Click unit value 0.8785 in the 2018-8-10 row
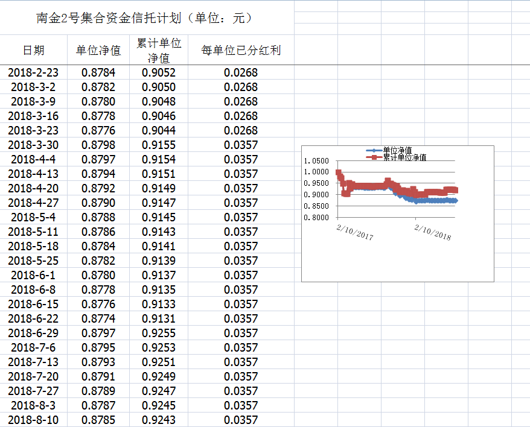The width and height of the screenshot is (530, 427). pos(98,420)
